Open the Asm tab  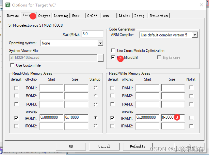point(109,16)
